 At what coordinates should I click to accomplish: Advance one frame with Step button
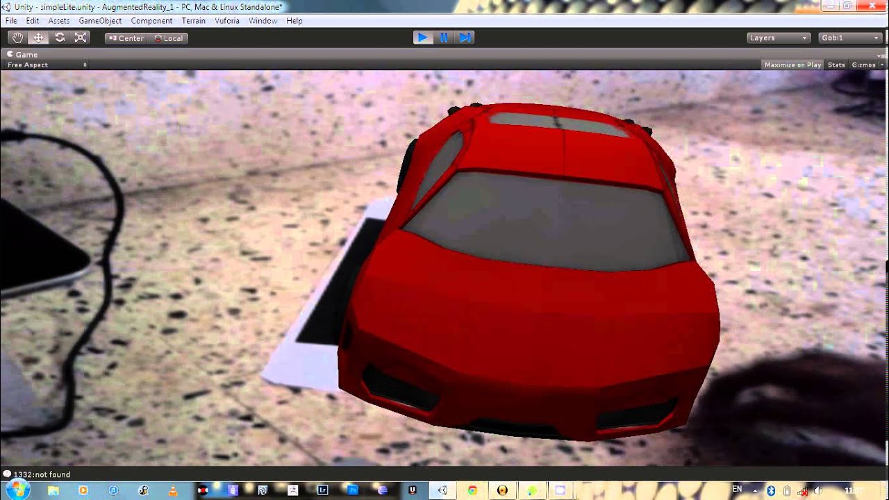465,37
